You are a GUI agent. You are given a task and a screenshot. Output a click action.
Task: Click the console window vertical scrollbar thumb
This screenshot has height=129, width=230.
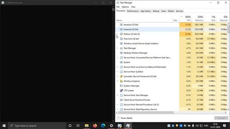click(113, 10)
